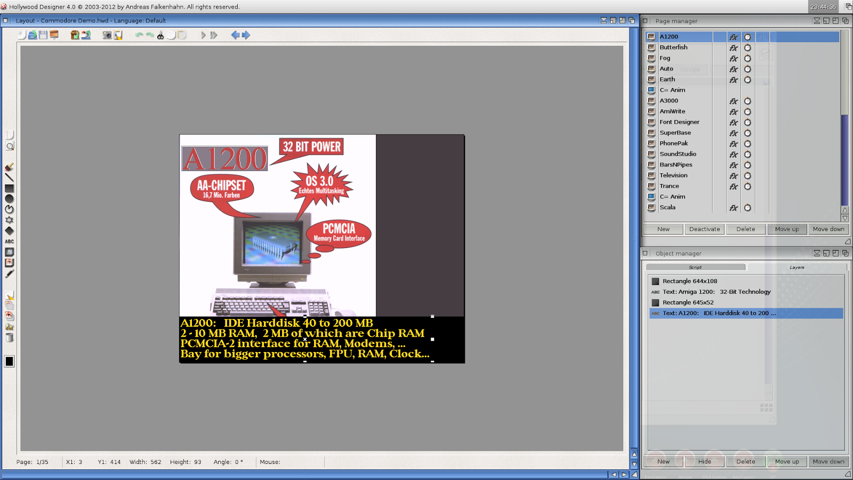Click Move up in Page manager

coord(787,229)
